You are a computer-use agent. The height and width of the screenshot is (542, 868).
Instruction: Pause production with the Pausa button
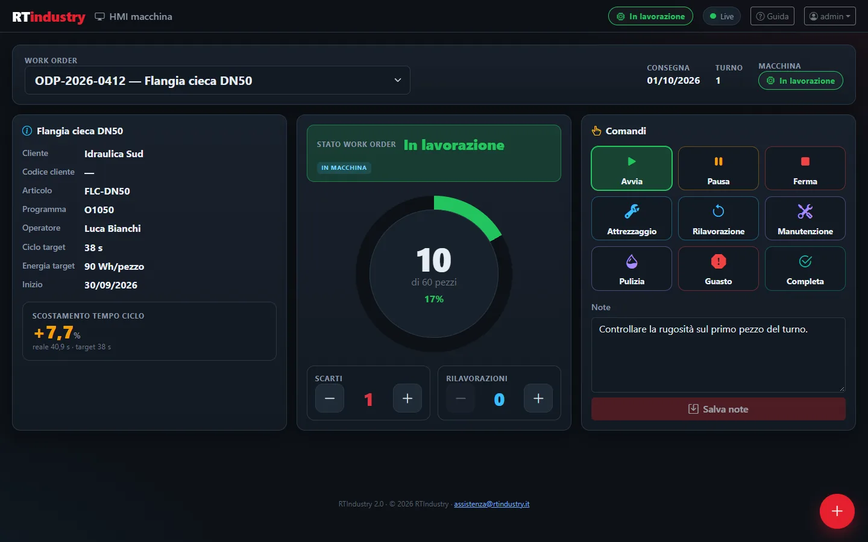pyautogui.click(x=719, y=169)
